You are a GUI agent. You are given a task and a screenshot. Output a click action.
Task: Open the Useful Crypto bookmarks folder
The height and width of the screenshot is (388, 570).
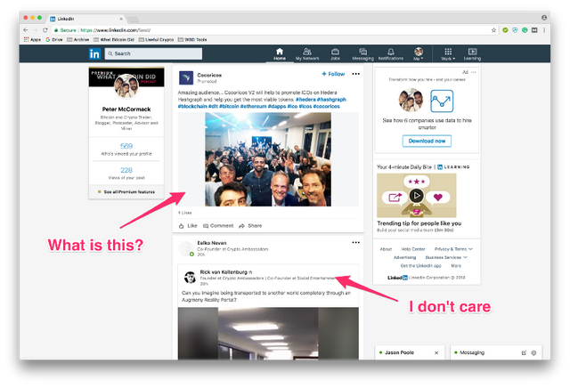pos(156,39)
